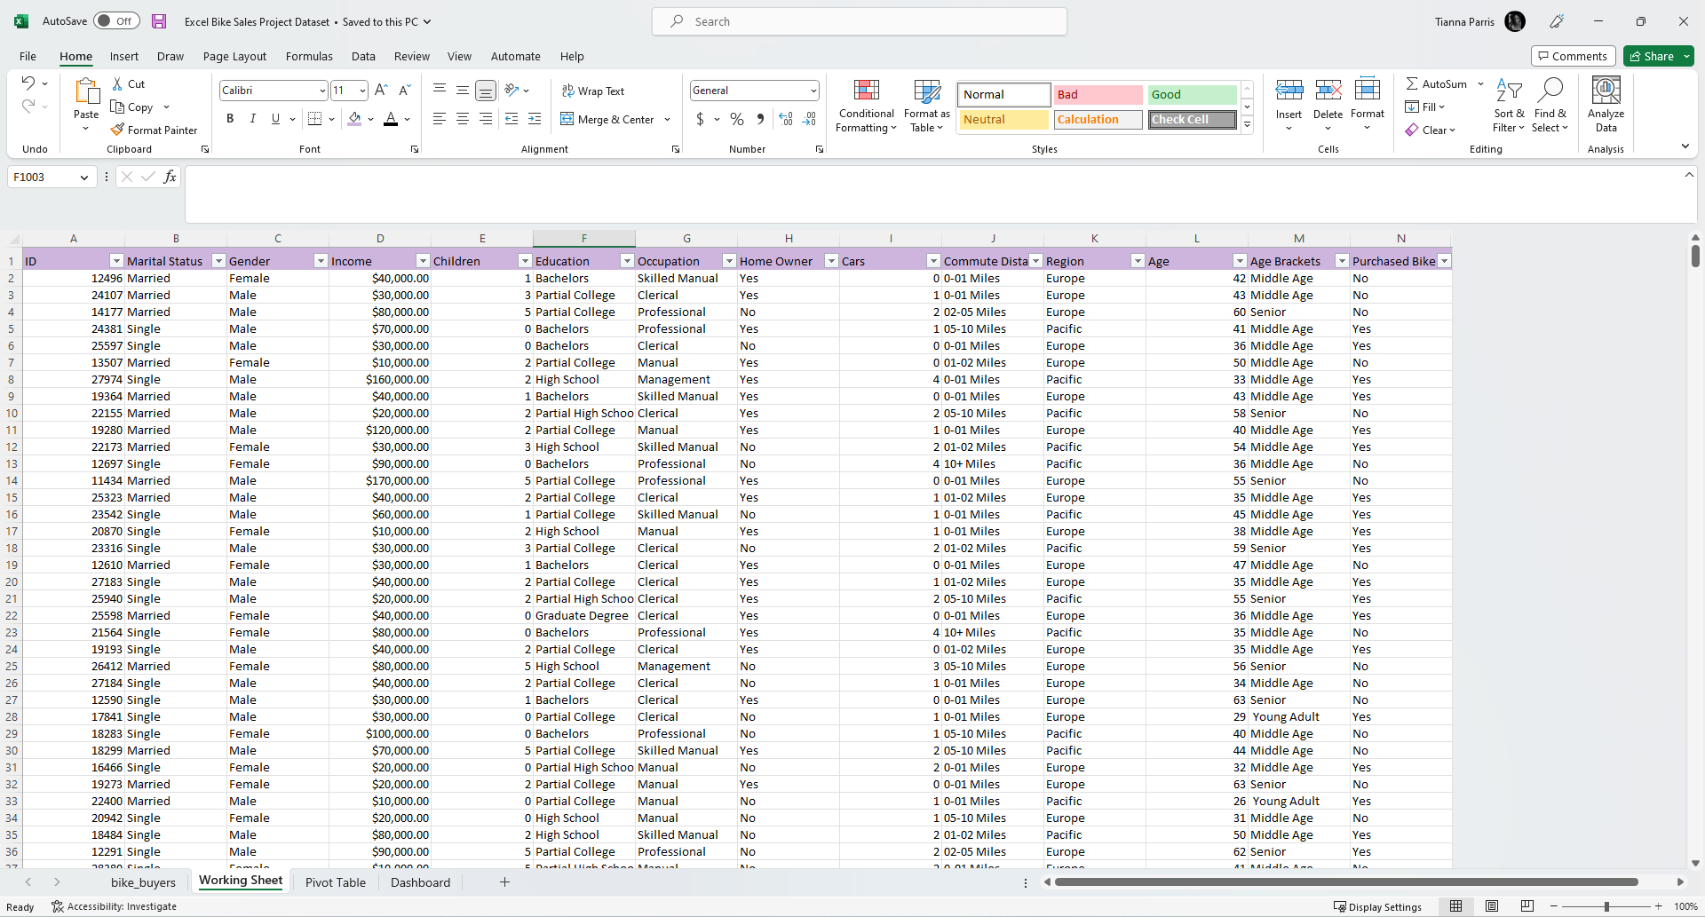Toggle AutoSave off
The height and width of the screenshot is (917, 1705).
tap(115, 20)
